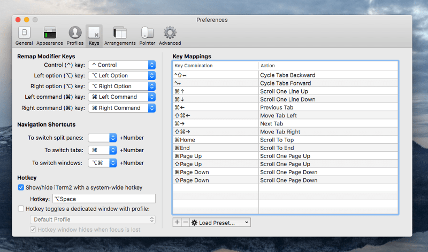Toggle Show/hide iTerm2 with system-wide hotkey
The width and height of the screenshot is (428, 252).
pyautogui.click(x=21, y=187)
